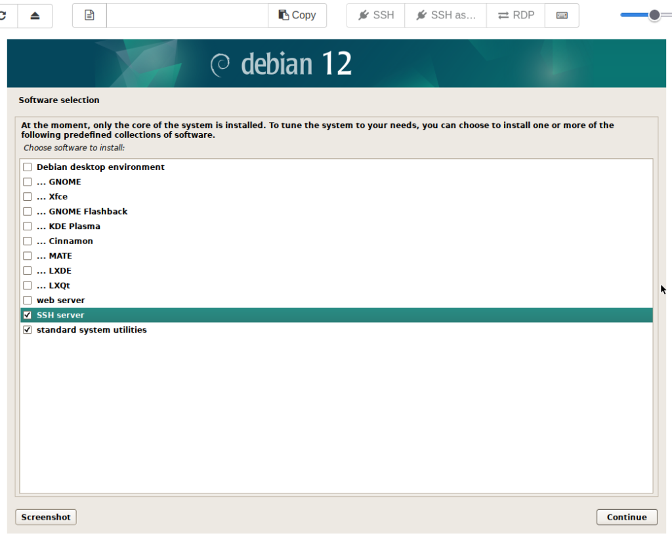The image size is (672, 540).
Task: Enable the web server checkbox
Action: [28, 301]
